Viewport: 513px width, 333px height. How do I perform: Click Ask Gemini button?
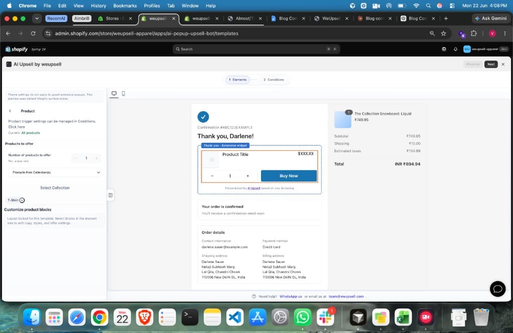point(490,19)
